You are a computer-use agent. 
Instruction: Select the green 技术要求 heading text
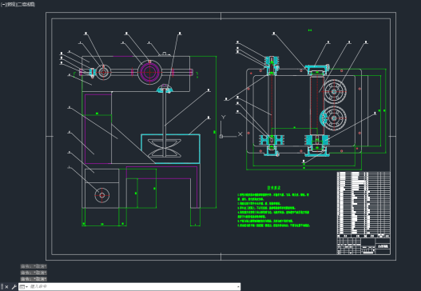point(274,188)
